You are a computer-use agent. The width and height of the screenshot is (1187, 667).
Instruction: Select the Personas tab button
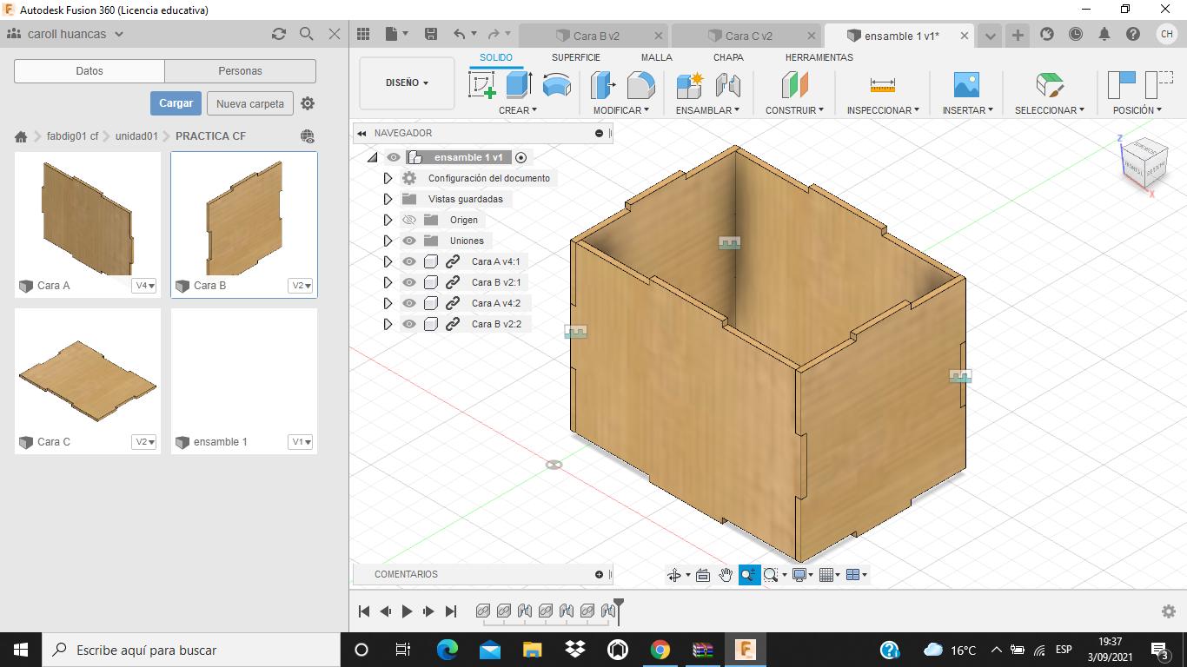(241, 71)
